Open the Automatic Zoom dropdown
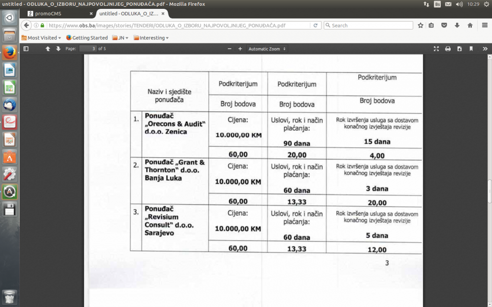Image resolution: width=492 pixels, height=307 pixels. [x=267, y=49]
